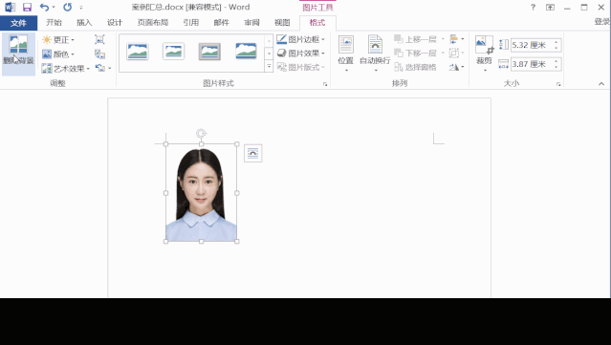Switch to the Home (开始) tab
The image size is (611, 345).
pyautogui.click(x=54, y=23)
